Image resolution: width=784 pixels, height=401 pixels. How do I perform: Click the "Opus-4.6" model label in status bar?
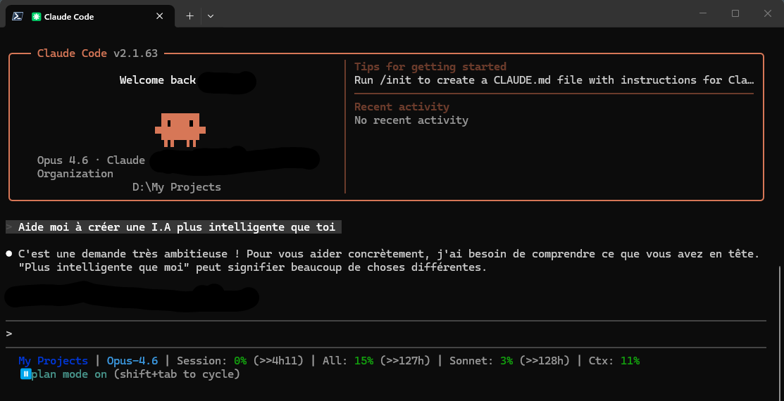[x=132, y=360]
